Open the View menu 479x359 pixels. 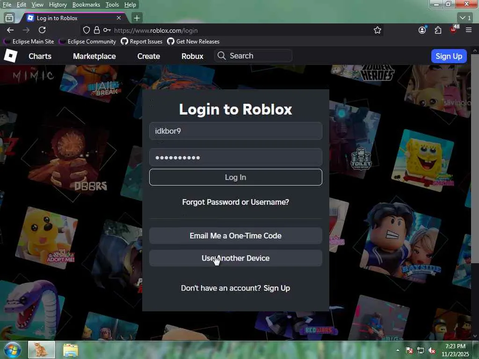click(37, 5)
